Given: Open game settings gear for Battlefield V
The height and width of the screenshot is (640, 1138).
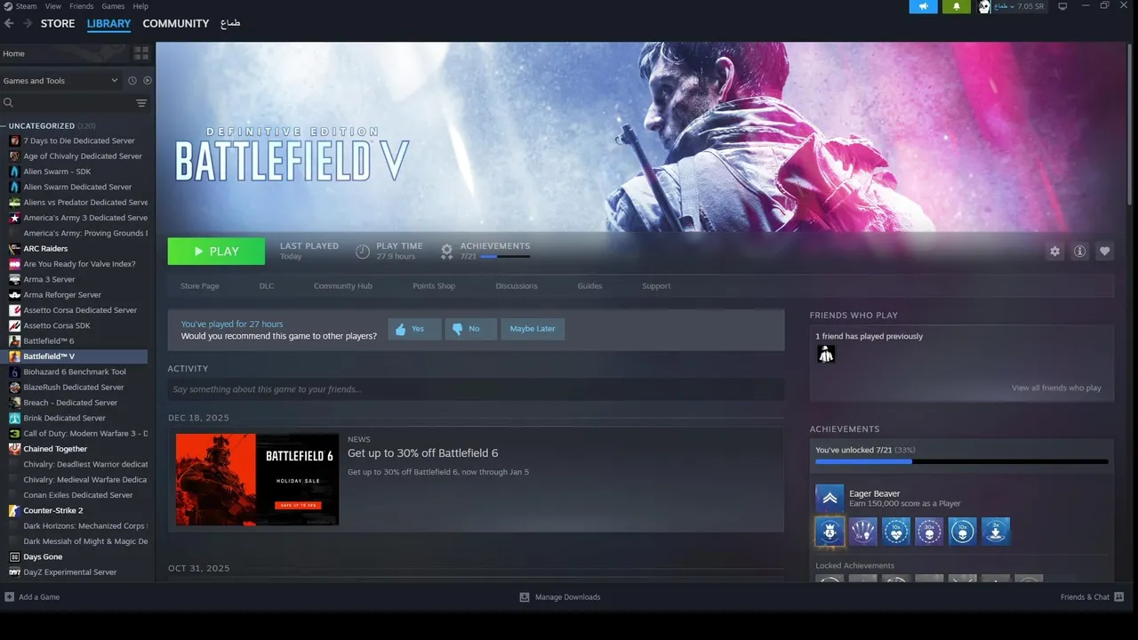Looking at the screenshot, I should coord(1054,252).
